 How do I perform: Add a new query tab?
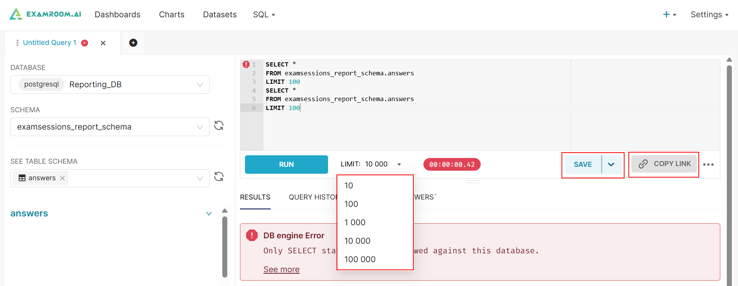tap(133, 43)
